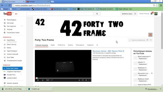The image size is (163, 92).
Task: Click the 42 channel avatar thumbnail
Action: [40, 22]
